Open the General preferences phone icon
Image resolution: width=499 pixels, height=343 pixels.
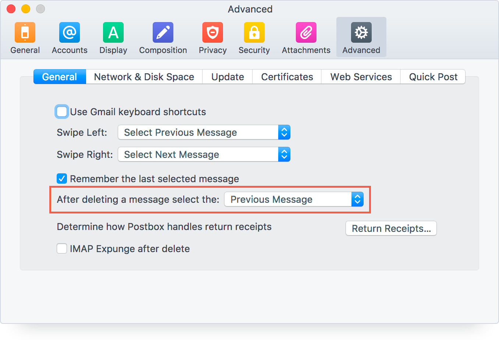[x=25, y=33]
